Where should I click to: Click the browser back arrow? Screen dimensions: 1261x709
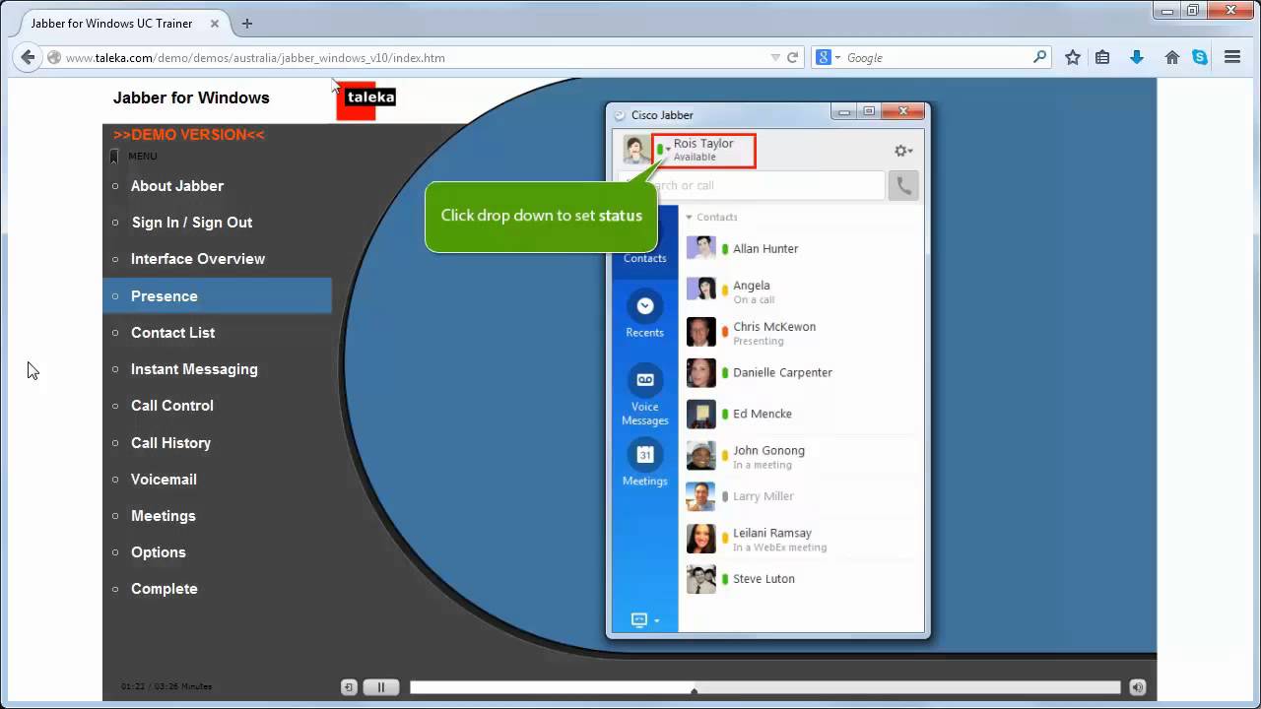[x=28, y=57]
